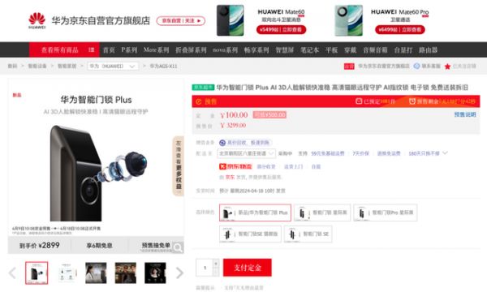Open the delivery address dropdown
The width and height of the screenshot is (487, 292).
point(246,153)
